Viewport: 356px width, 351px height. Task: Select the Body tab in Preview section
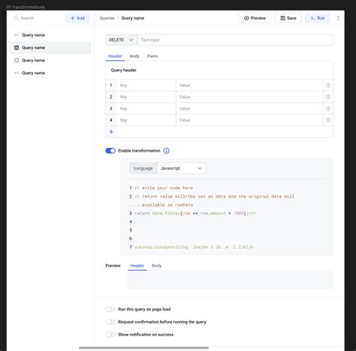point(157,265)
